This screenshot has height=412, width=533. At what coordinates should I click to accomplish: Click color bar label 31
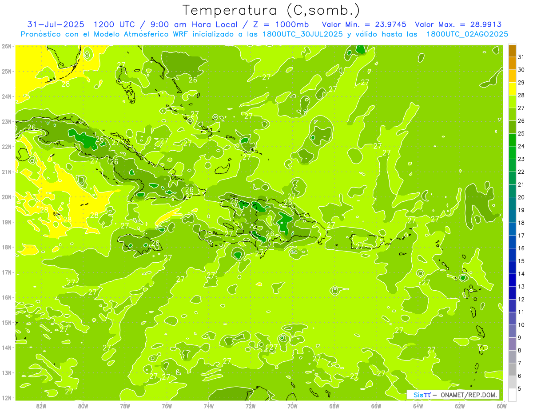tap(521, 57)
